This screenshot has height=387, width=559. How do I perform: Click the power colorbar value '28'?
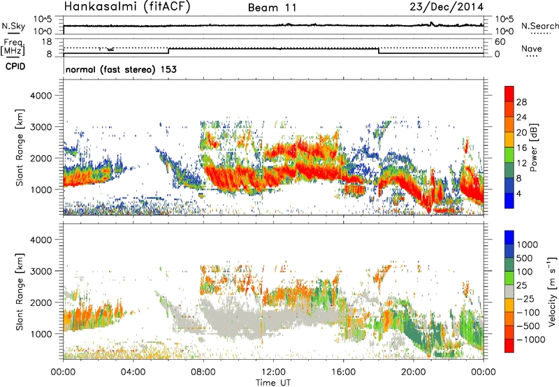tap(521, 102)
